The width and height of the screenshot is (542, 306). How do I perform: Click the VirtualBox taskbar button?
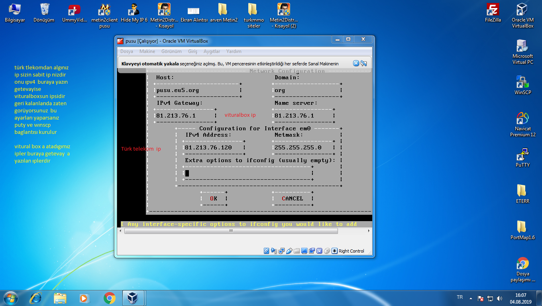point(133,298)
